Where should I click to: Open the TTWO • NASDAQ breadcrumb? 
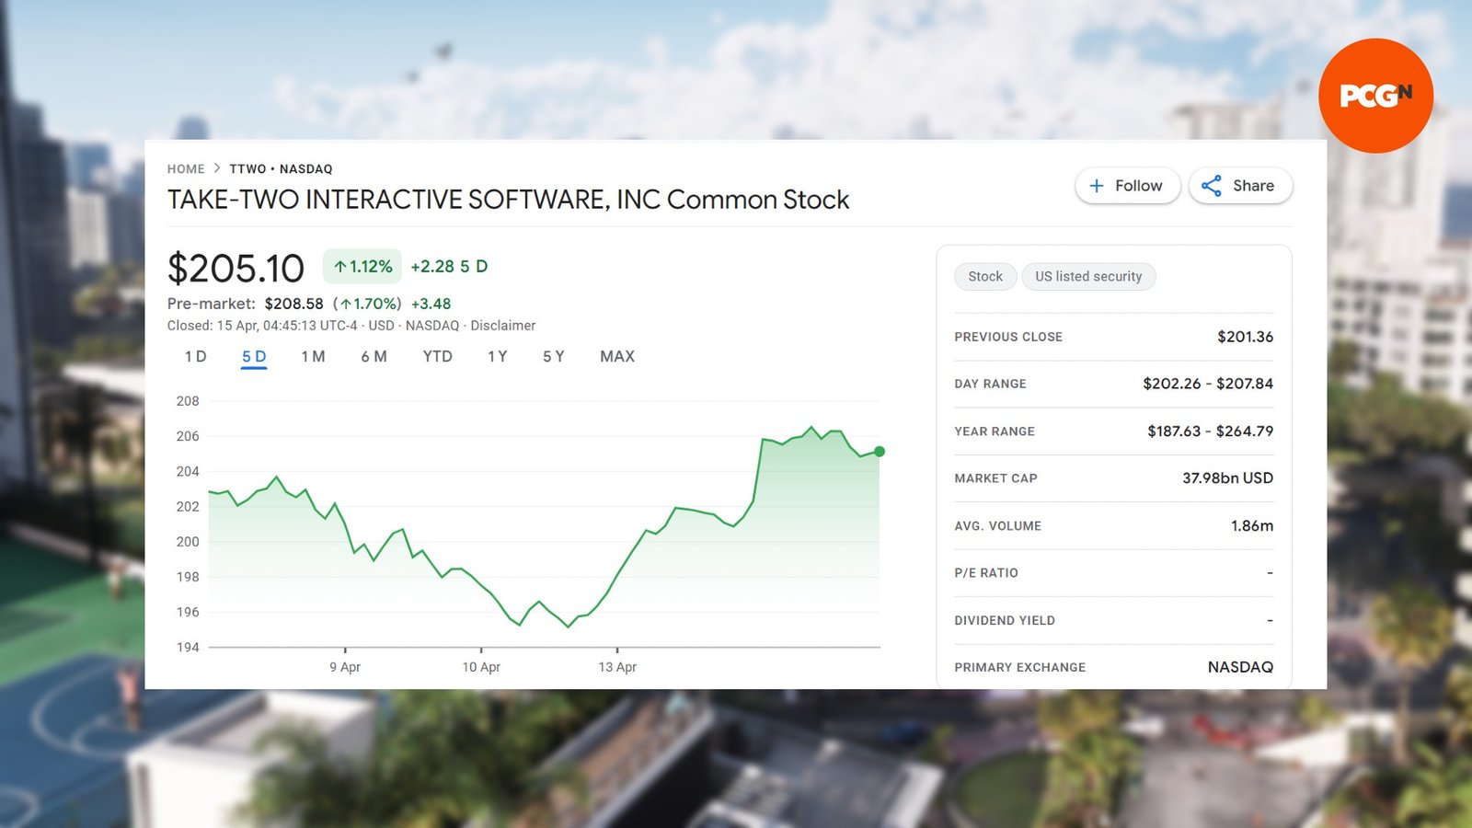pyautogui.click(x=281, y=169)
